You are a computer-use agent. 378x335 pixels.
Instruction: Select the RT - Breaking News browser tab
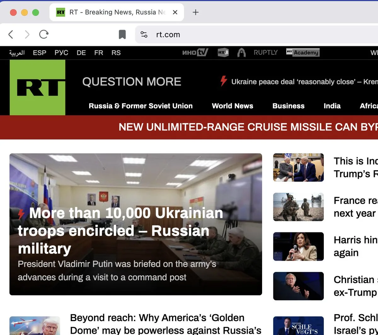point(117,12)
